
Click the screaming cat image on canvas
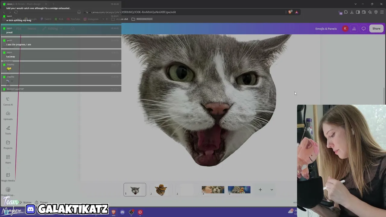pyautogui.click(x=207, y=99)
